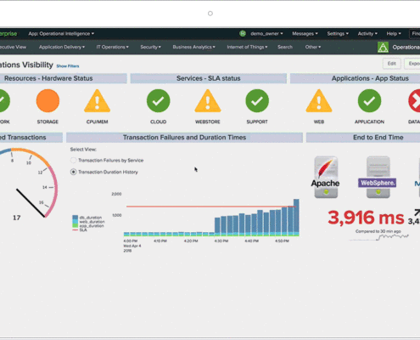
Task: Click the Applications - App Status header
Action: [x=356, y=78]
